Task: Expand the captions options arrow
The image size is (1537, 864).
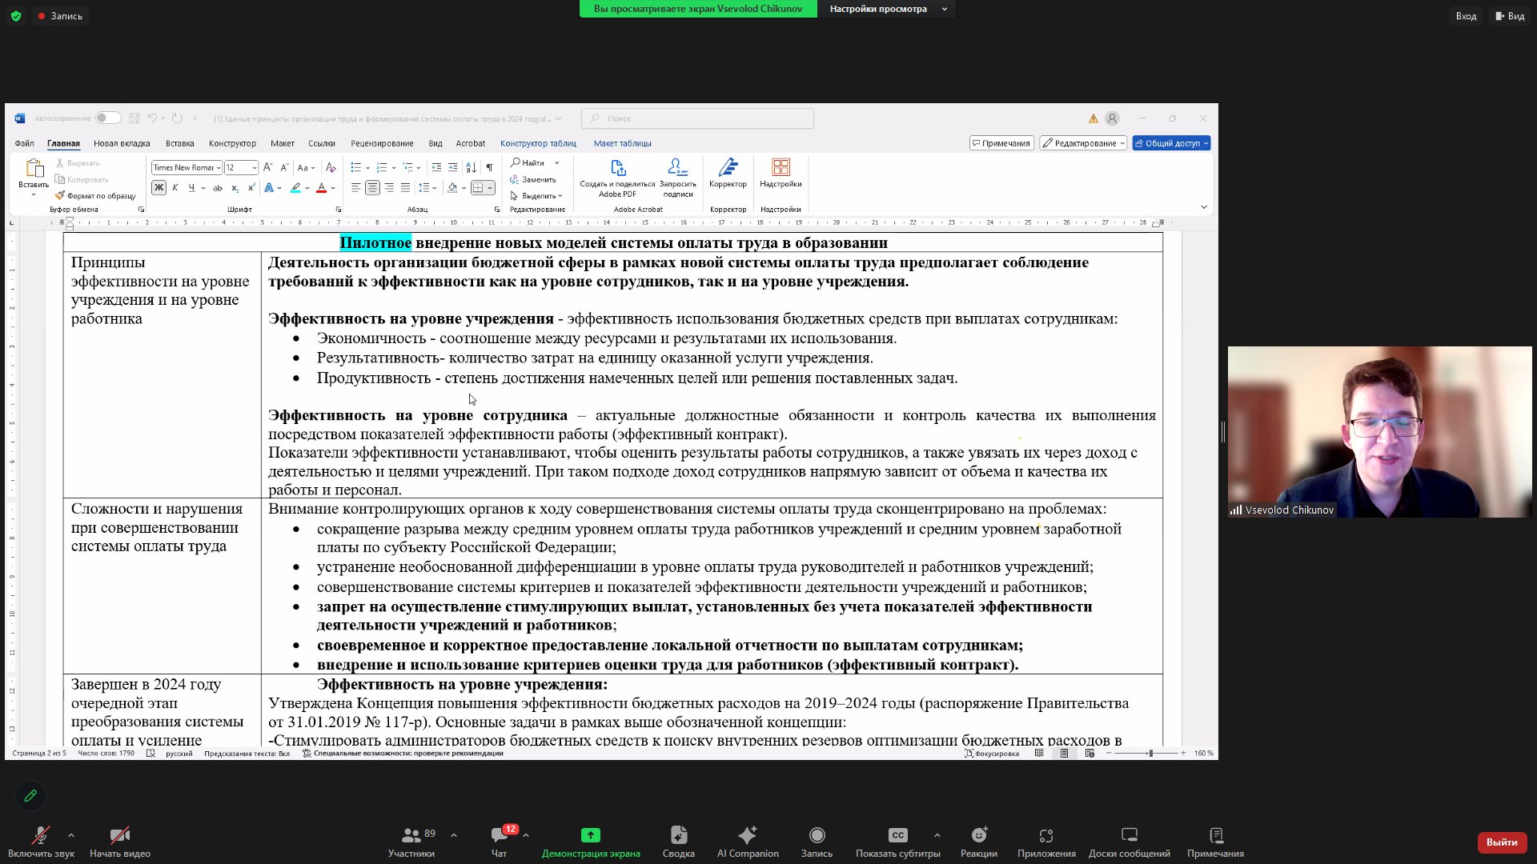Action: [937, 835]
